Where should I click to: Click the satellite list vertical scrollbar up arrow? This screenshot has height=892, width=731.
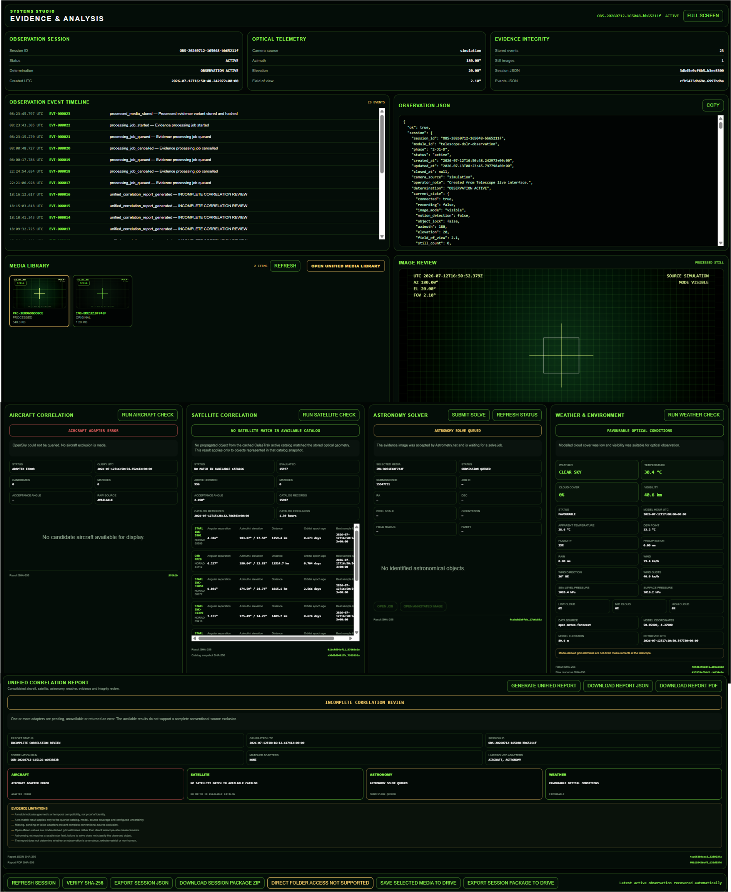point(356,527)
